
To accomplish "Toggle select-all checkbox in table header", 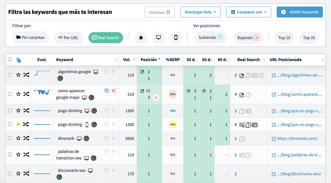I will (10, 59).
